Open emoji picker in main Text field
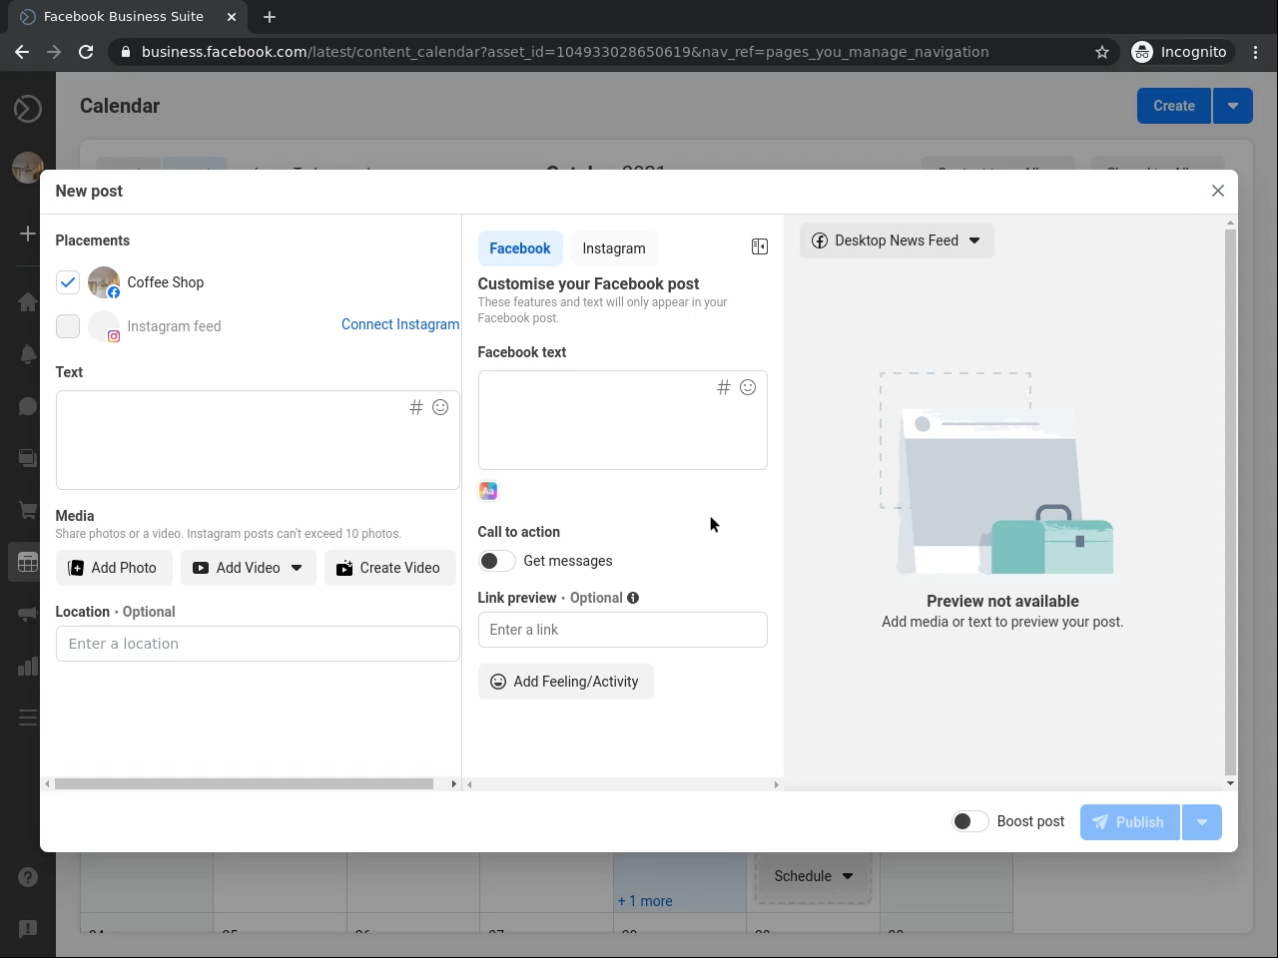The height and width of the screenshot is (958, 1278). pos(440,407)
